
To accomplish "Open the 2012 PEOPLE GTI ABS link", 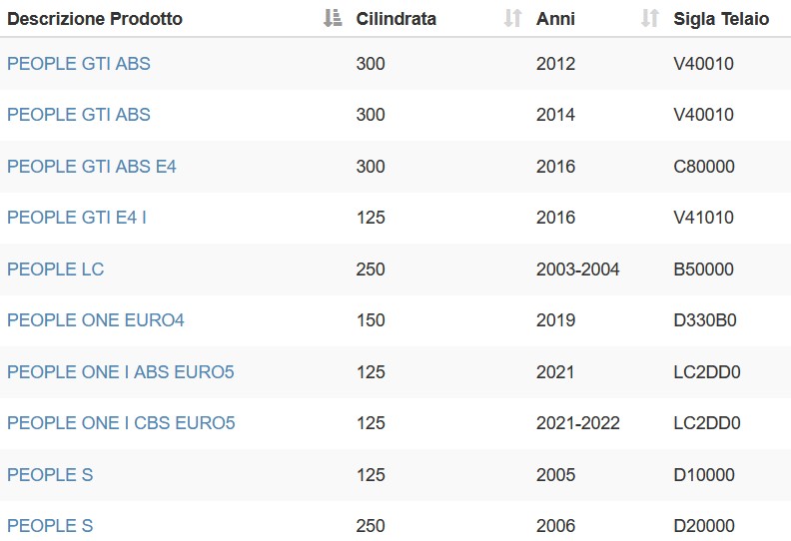I will [79, 64].
